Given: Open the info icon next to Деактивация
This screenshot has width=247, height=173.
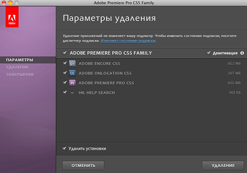Looking at the screenshot, I should (x=242, y=53).
